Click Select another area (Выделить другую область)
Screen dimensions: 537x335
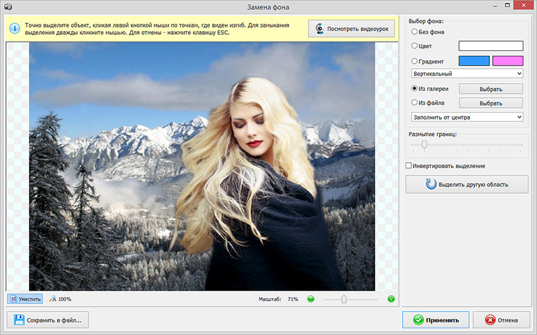pos(466,184)
